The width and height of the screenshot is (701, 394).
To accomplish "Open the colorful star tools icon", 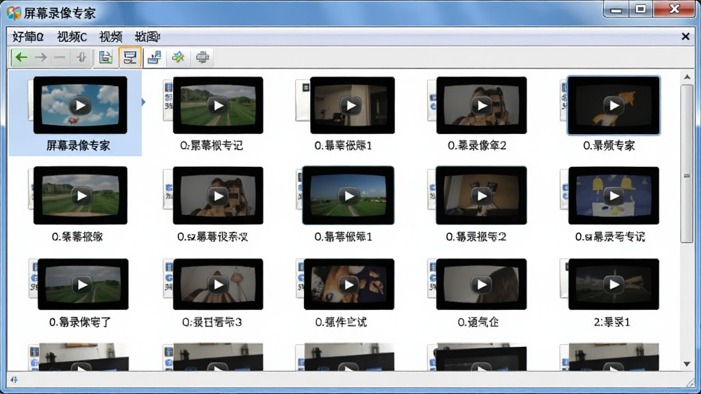I will (179, 57).
